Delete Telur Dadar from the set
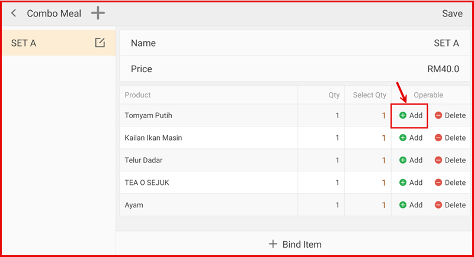 [450, 160]
